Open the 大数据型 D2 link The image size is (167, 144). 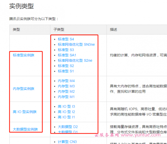point(68,127)
